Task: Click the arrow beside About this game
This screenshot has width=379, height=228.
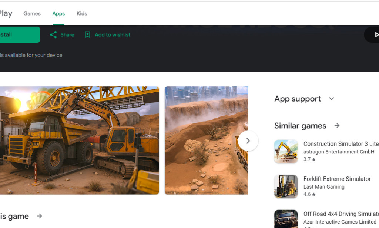Action: pyautogui.click(x=40, y=216)
